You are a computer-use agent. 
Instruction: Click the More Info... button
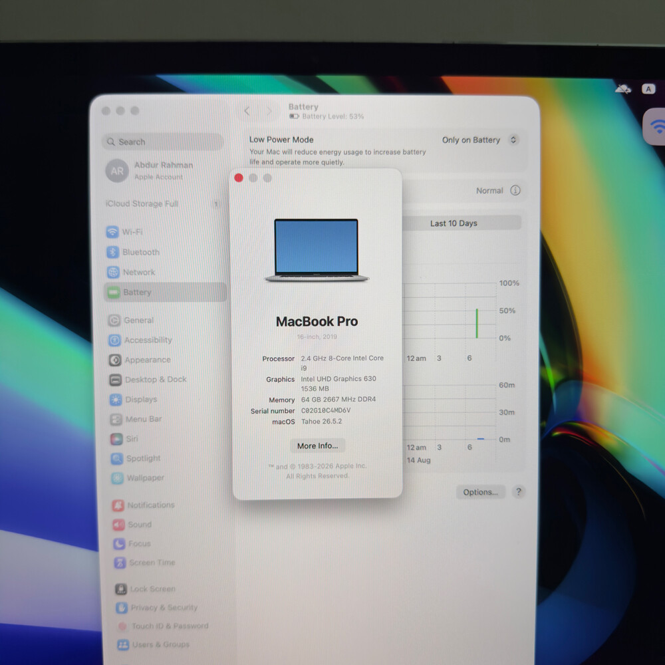point(318,446)
